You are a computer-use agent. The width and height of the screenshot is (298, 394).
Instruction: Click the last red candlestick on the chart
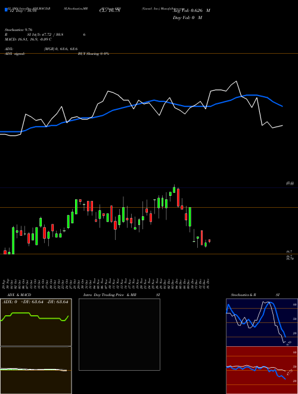click(209, 241)
